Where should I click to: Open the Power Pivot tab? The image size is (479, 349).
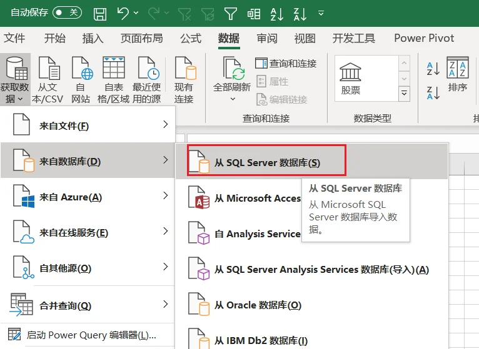[x=424, y=38]
